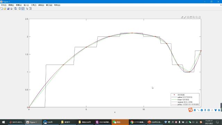Toggle the Insert Colorbar toolbar button
Screen dimensions: 222x125
[x=20, y=9]
